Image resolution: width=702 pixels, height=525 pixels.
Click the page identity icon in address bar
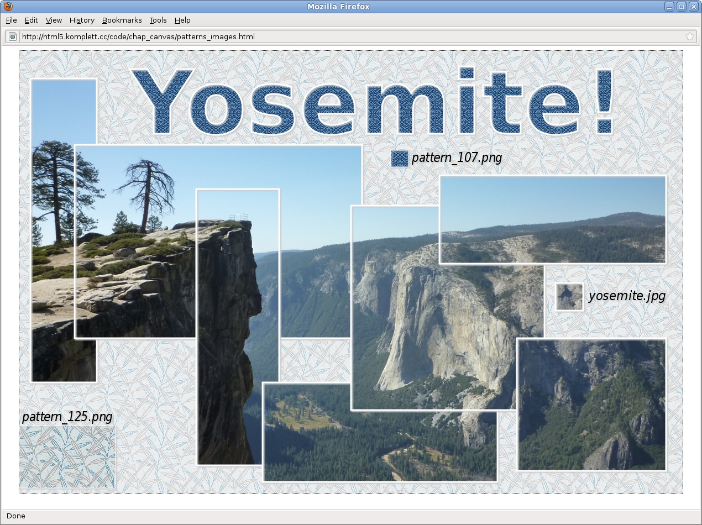coord(13,36)
